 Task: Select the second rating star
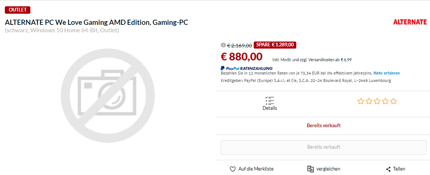(369, 101)
